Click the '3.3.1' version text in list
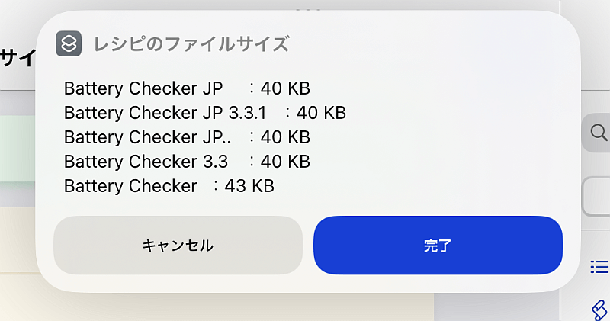The height and width of the screenshot is (321, 610). click(247, 113)
